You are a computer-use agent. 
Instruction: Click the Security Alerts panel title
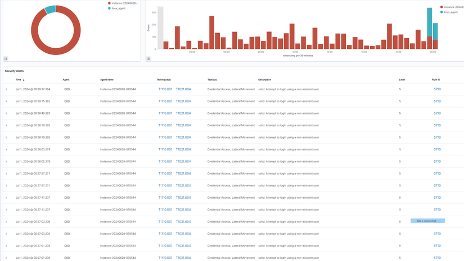point(14,71)
